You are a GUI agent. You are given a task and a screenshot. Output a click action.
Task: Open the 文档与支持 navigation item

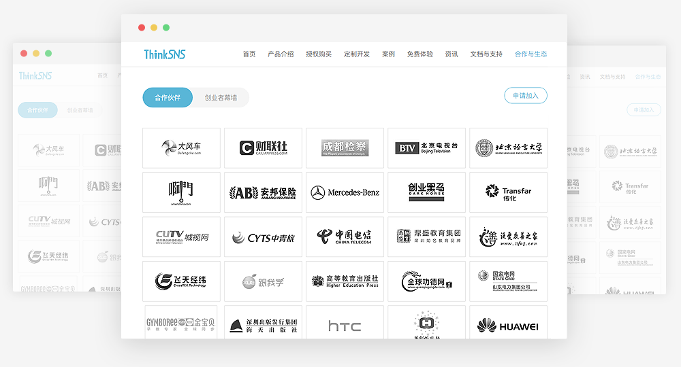(x=486, y=54)
